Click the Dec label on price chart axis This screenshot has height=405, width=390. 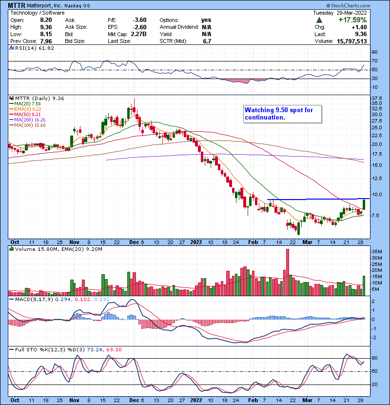(134, 243)
